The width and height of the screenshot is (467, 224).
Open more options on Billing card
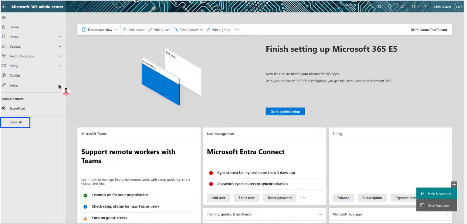[x=446, y=134]
